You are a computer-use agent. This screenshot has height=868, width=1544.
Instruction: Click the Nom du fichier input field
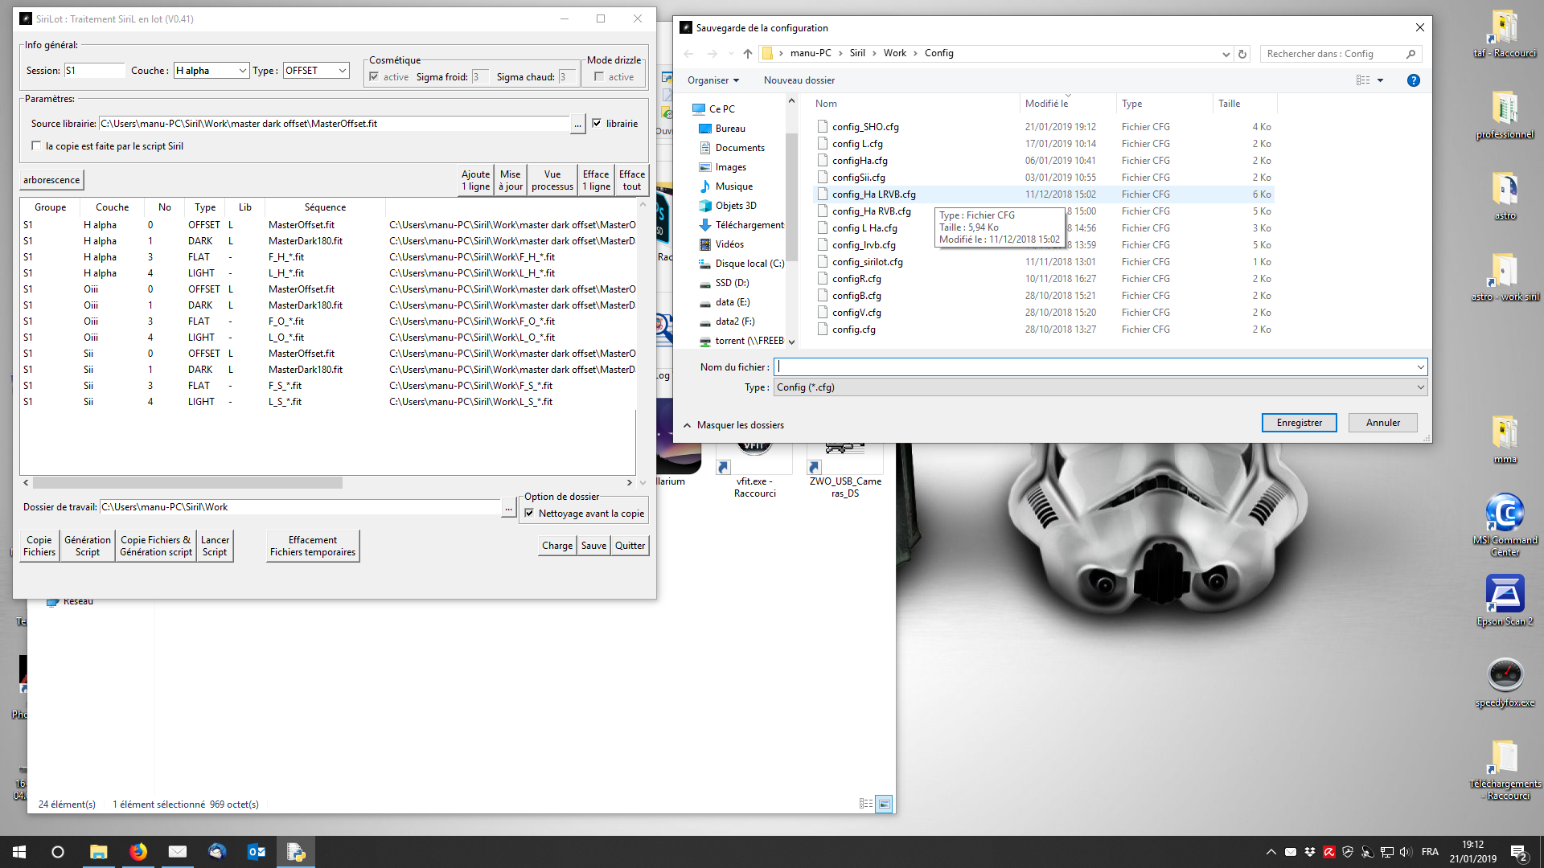[1094, 367]
